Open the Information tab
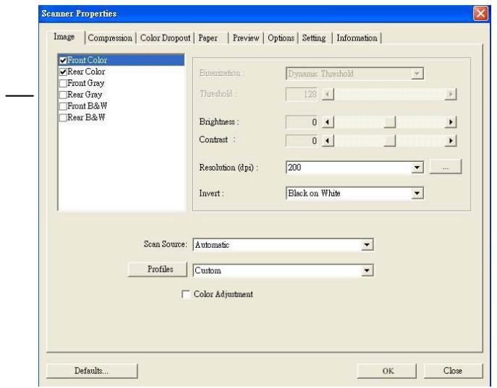 point(357,38)
